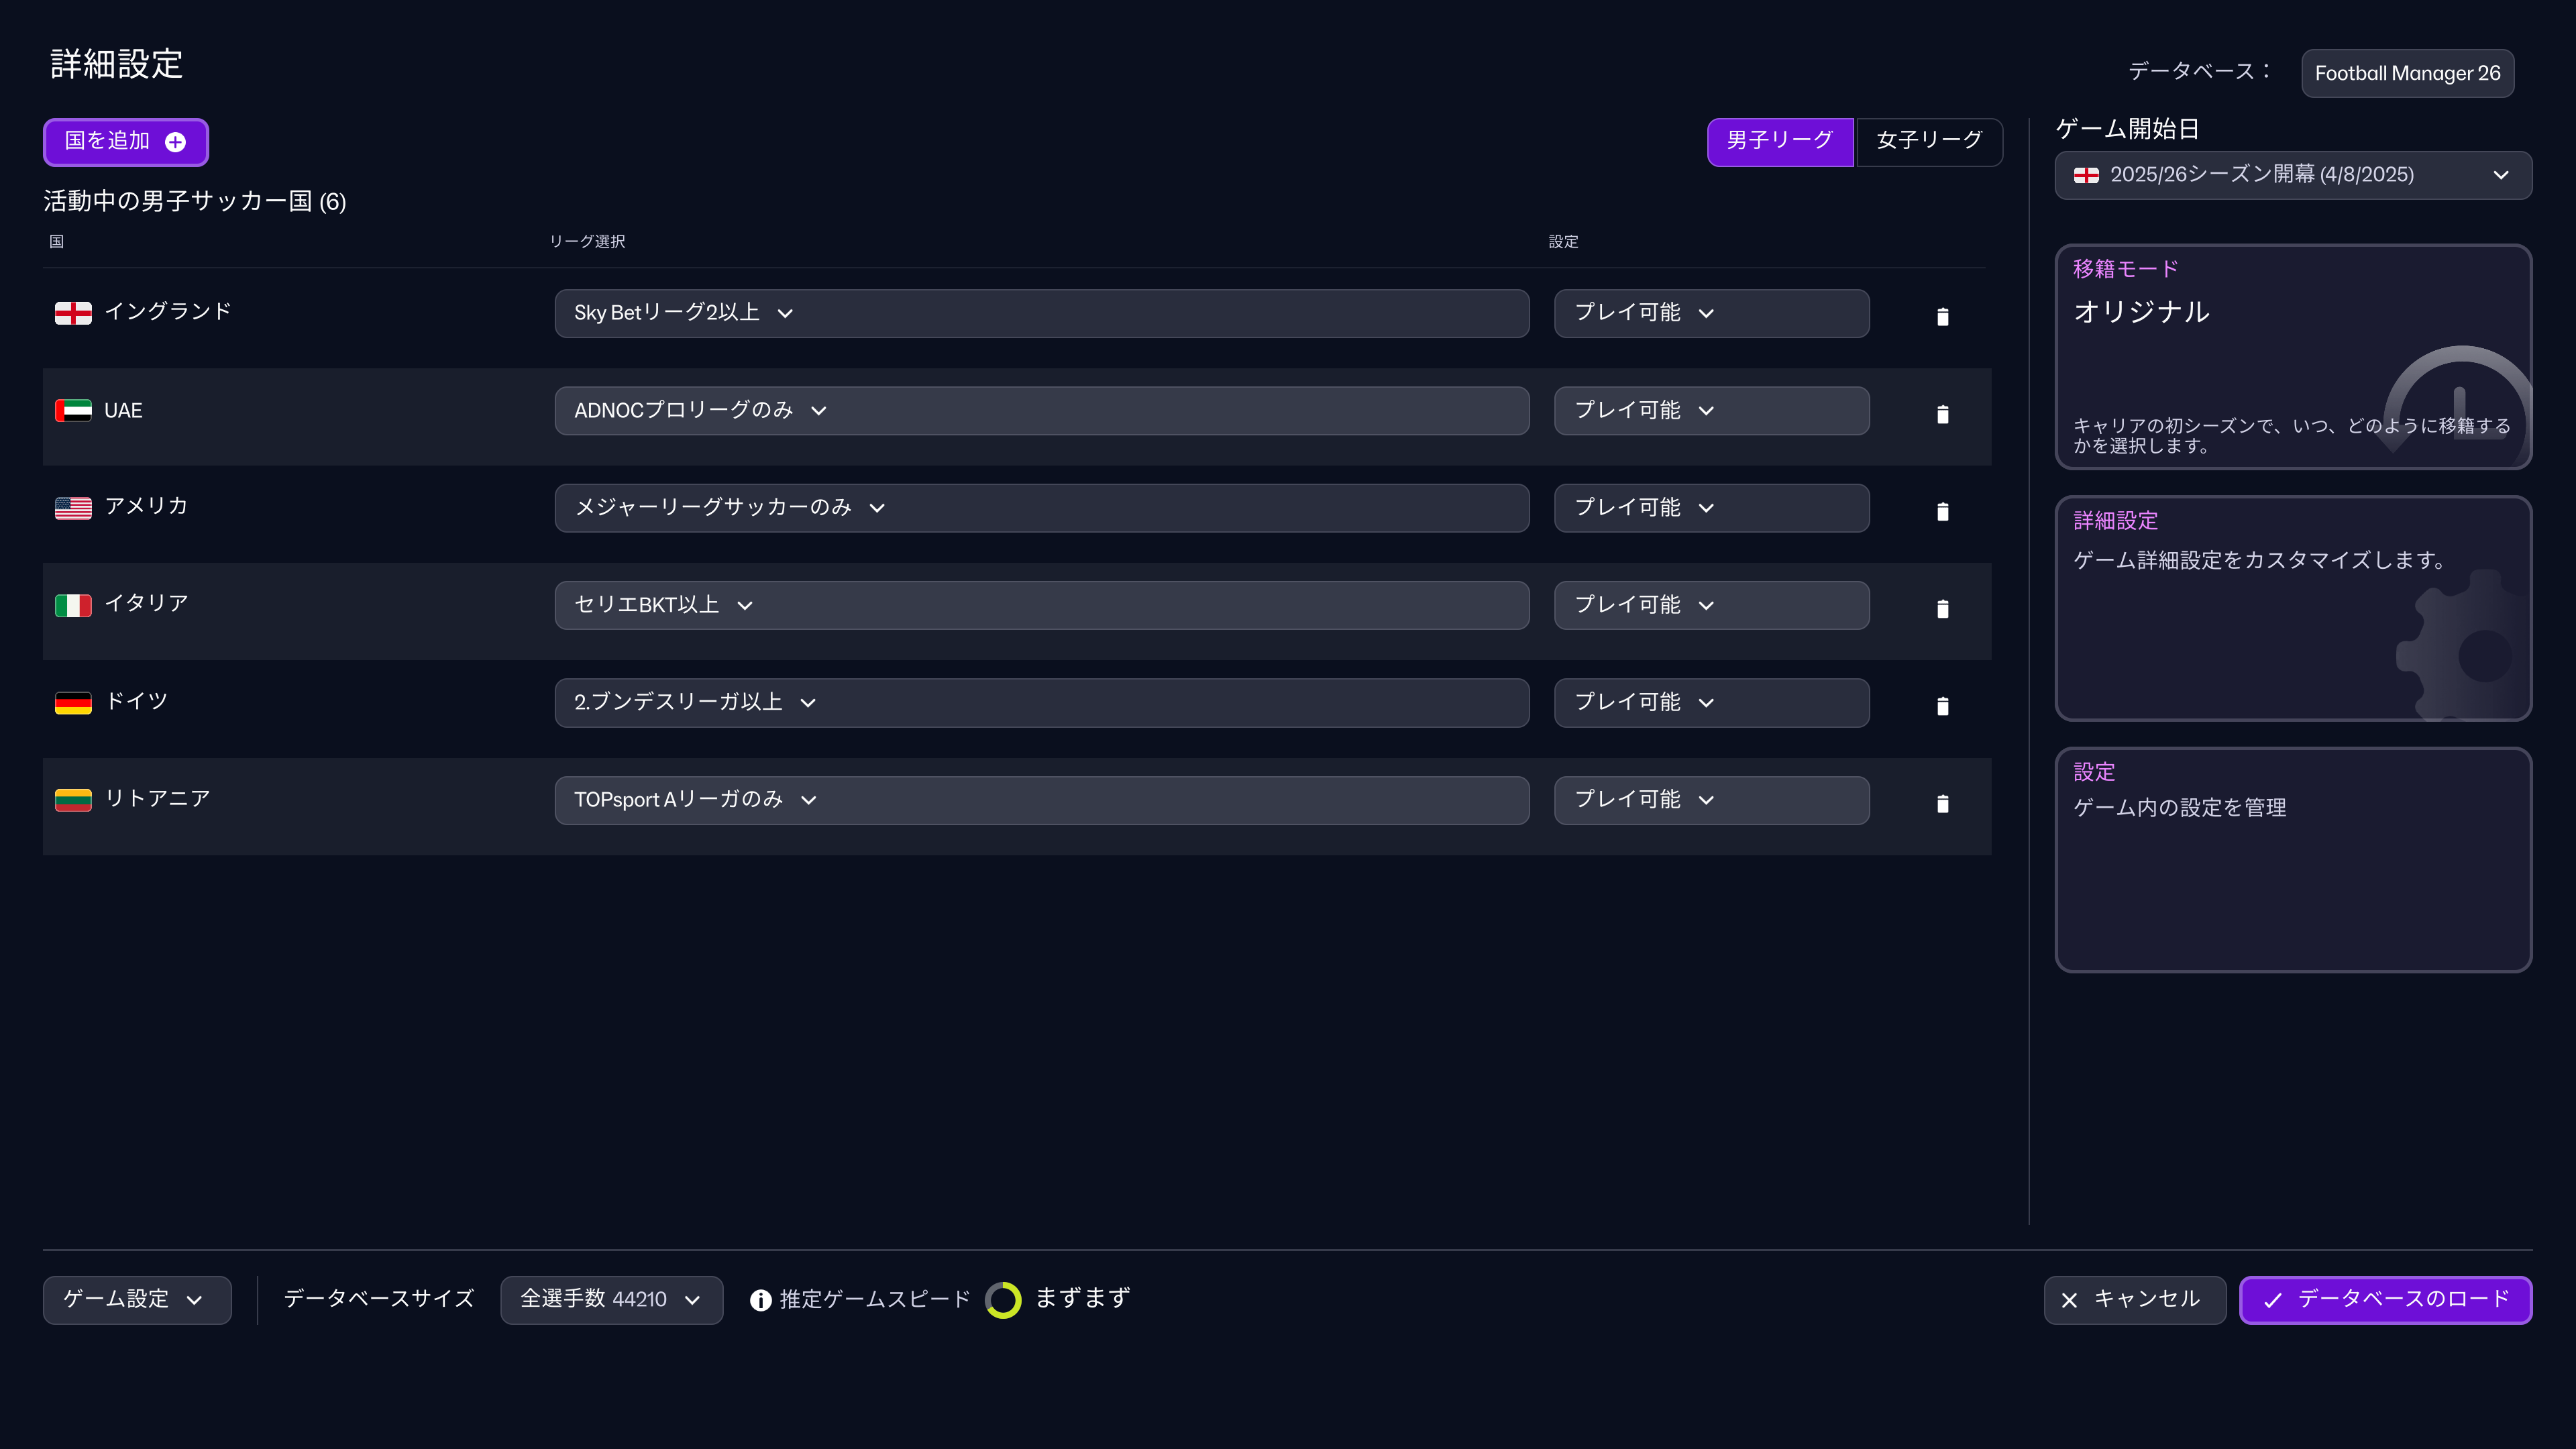Click info icon beside 推定ゲームスピード
The height and width of the screenshot is (1449, 2576).
[x=760, y=1300]
